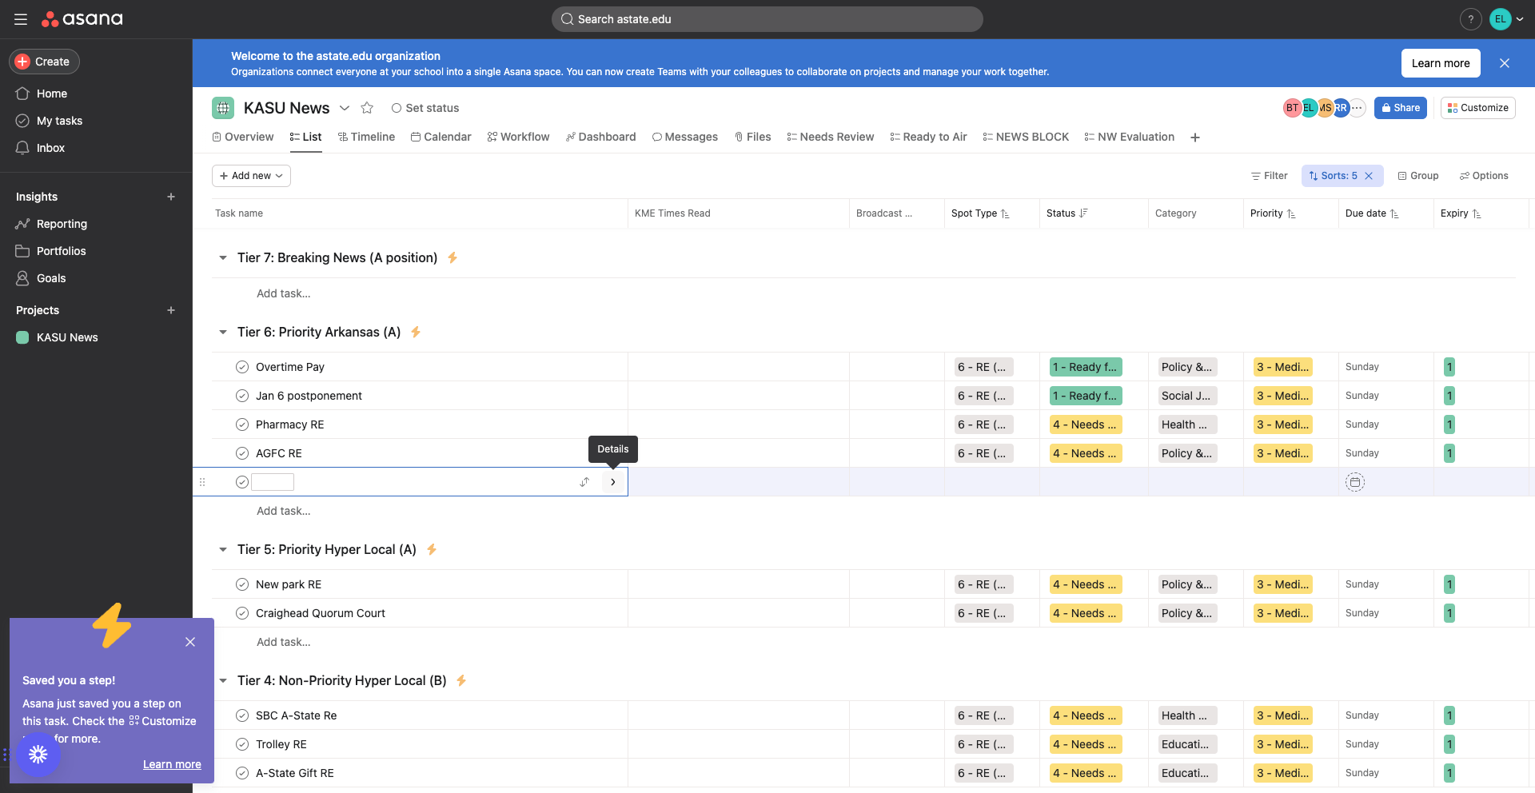
Task: Mark A-State Gift RE complete
Action: coord(242,773)
